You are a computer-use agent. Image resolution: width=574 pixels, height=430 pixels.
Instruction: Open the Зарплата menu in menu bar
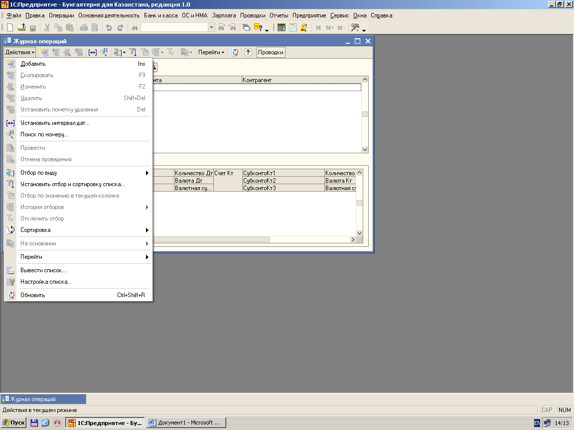pos(224,15)
